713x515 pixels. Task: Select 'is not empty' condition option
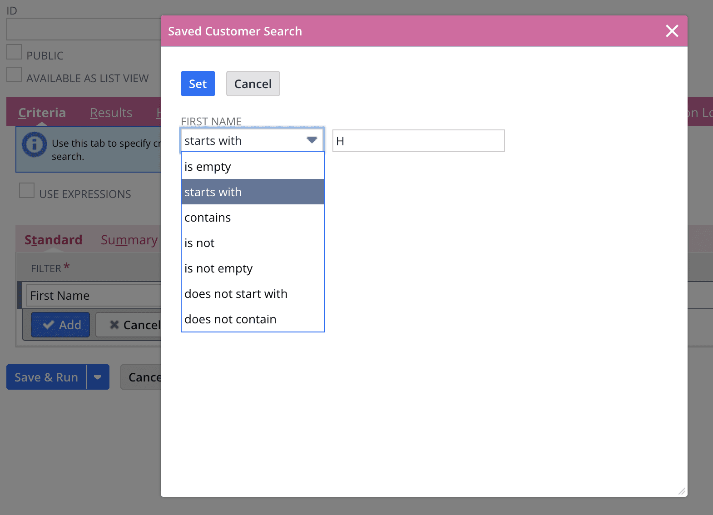pyautogui.click(x=218, y=268)
